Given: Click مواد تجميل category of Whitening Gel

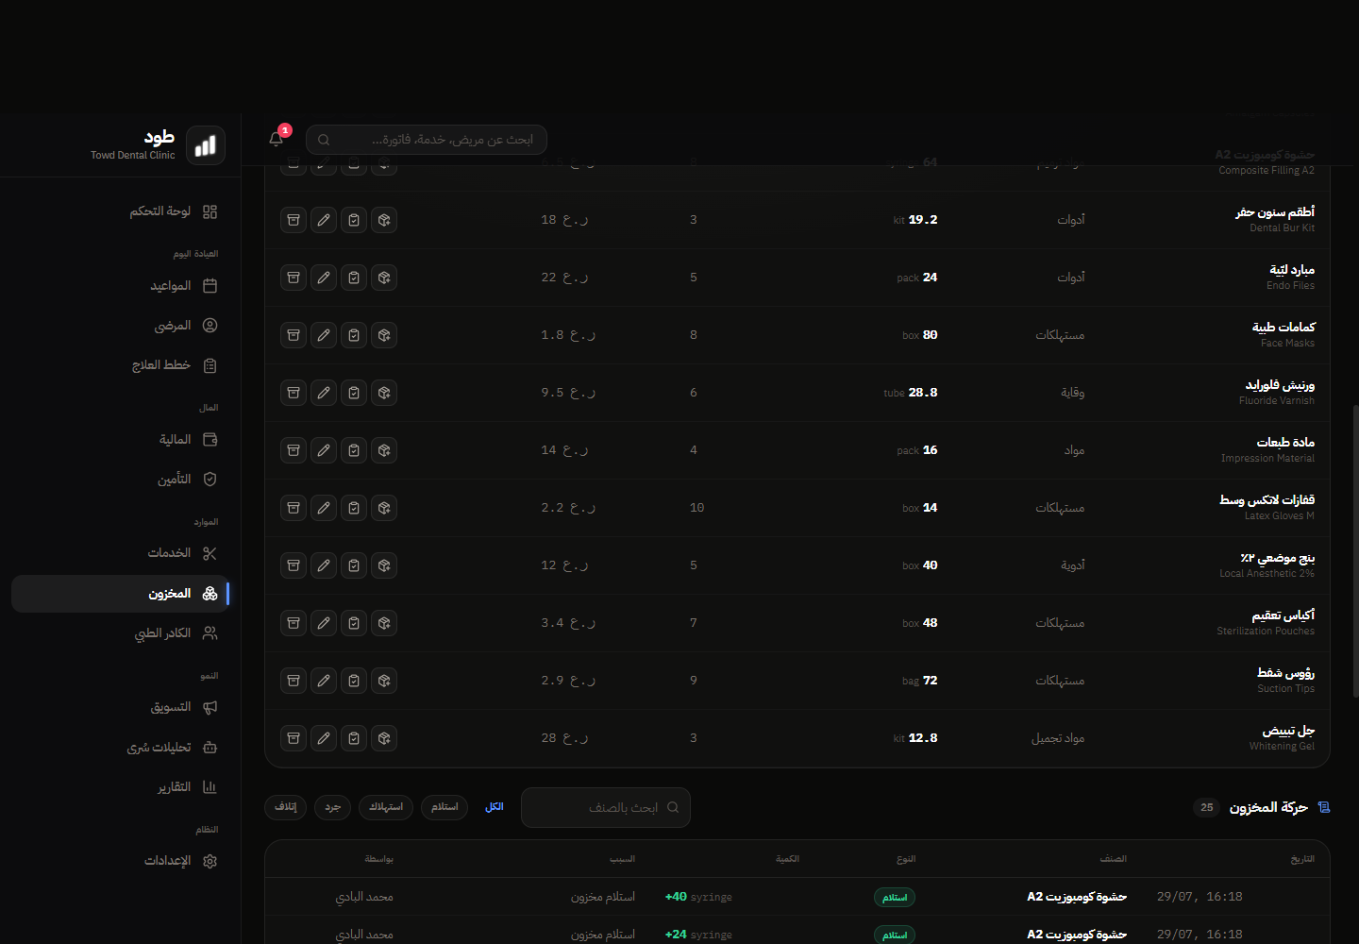Looking at the screenshot, I should click(1058, 738).
